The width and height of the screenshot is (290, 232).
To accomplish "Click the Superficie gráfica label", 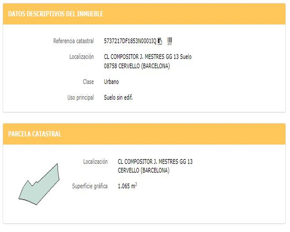I will point(90,186).
